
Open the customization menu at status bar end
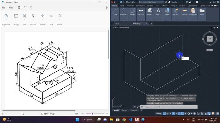tap(218, 114)
